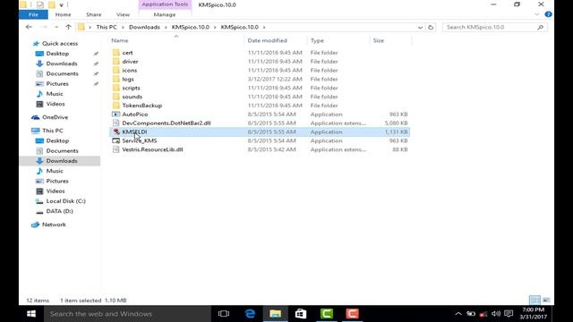
Task: Open pinned Documents under Quick access
Action: [x=62, y=73]
